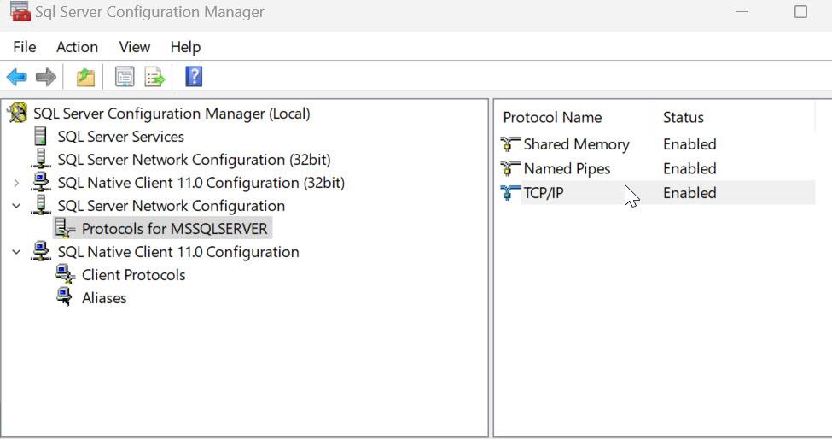832x439 pixels.
Task: Collapse the SQL Native Client 11.0 Configuration node
Action: tap(16, 252)
